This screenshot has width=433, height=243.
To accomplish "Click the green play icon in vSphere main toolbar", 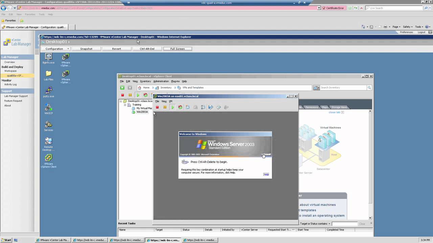I will point(138,95).
